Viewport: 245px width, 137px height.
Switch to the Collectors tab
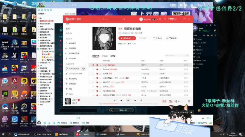tap(113, 56)
